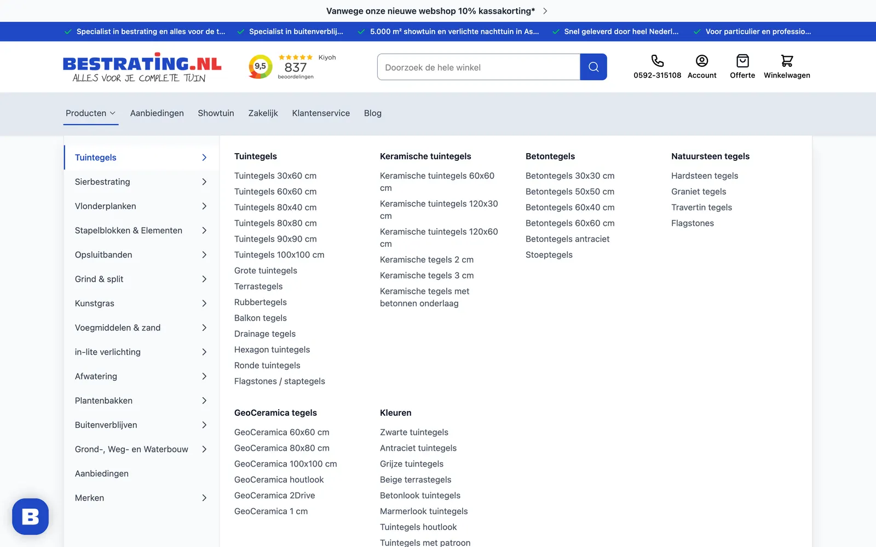876x547 pixels.
Task: Click the phone icon above 0592-315108
Action: coord(657,61)
